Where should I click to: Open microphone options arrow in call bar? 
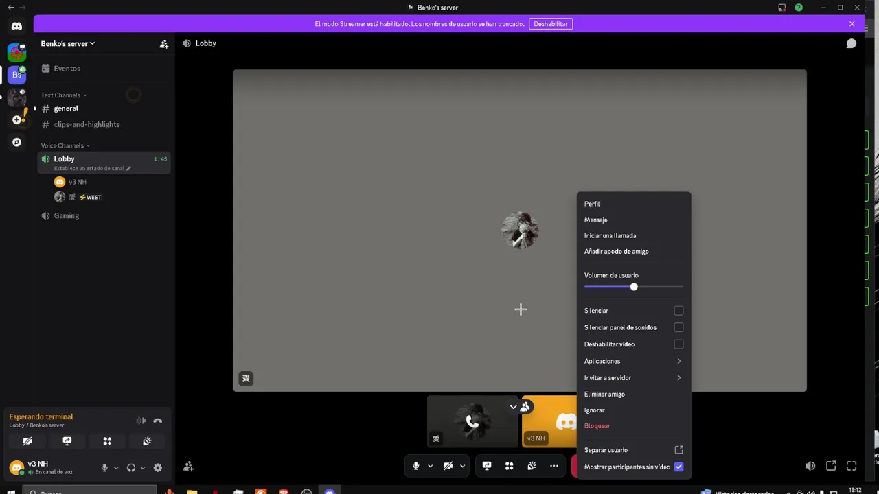pos(431,466)
